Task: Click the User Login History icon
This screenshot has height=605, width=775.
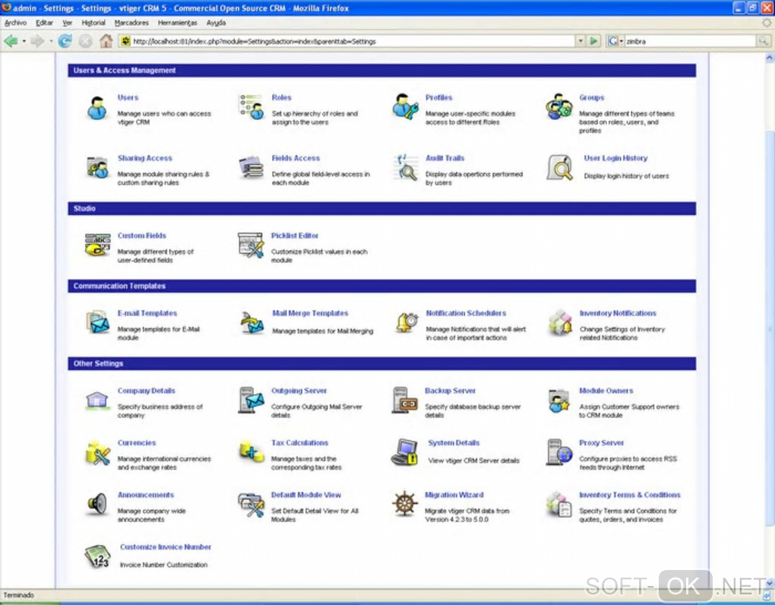Action: point(559,167)
